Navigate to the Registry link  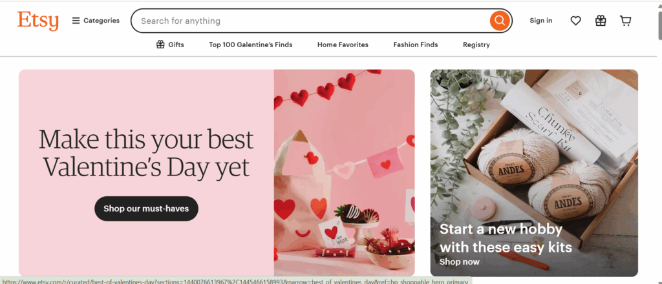[x=476, y=45]
